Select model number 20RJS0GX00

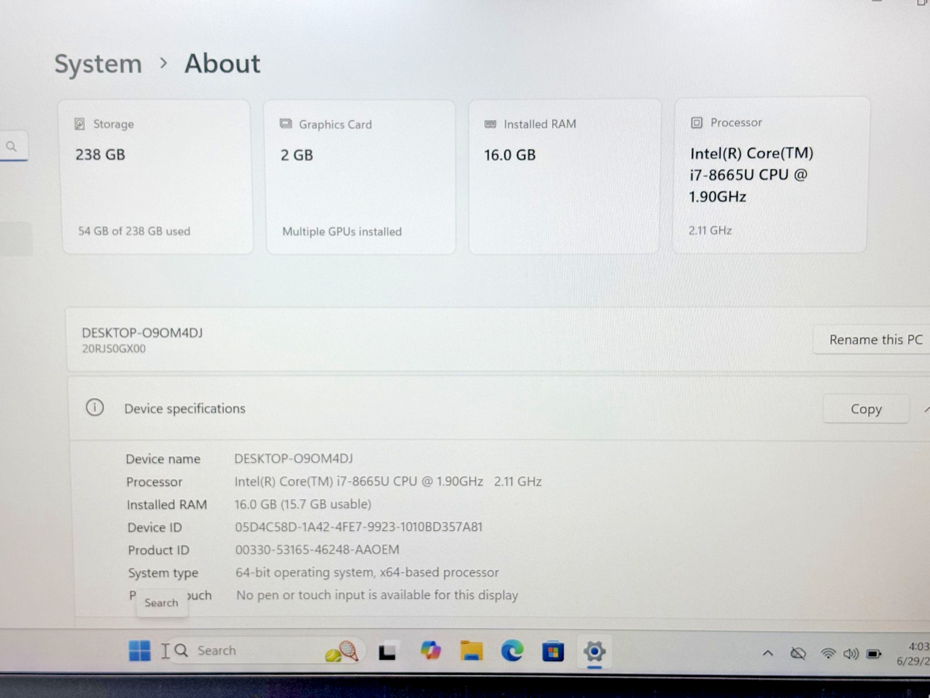coord(114,348)
